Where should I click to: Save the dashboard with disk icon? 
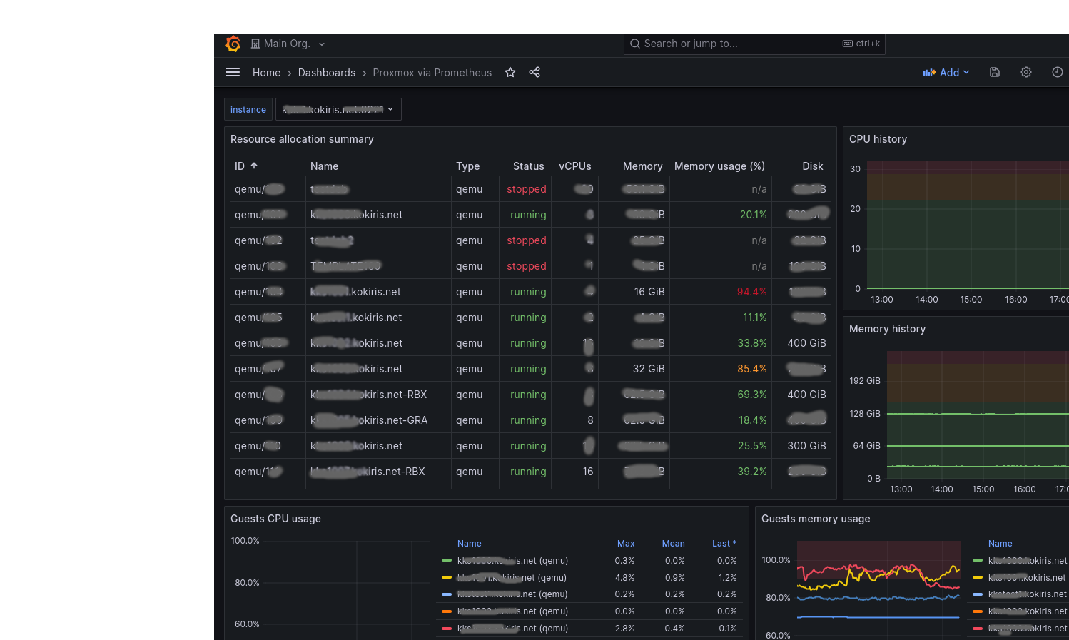(x=995, y=72)
